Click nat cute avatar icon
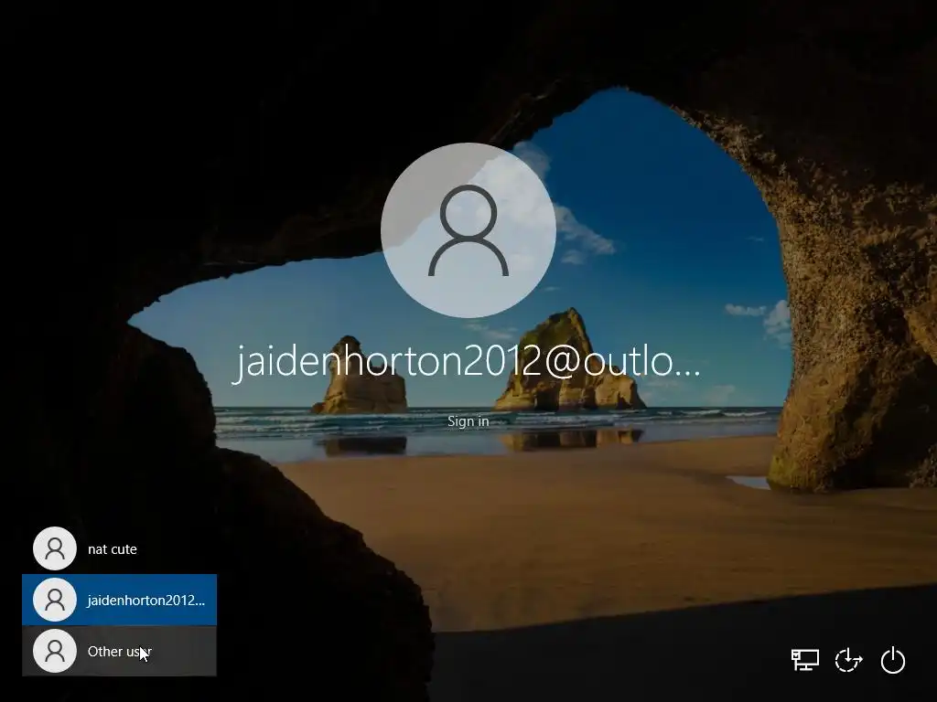Image resolution: width=937 pixels, height=702 pixels. [55, 548]
